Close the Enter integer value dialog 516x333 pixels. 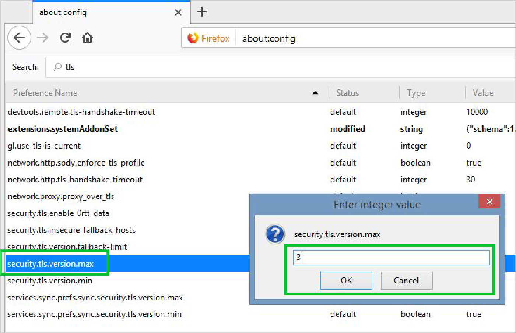(x=489, y=201)
